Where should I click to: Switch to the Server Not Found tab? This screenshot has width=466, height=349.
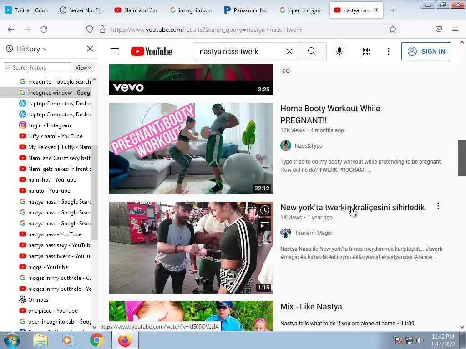(x=82, y=10)
